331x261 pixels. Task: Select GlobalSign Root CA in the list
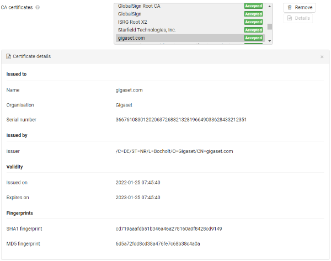190,6
